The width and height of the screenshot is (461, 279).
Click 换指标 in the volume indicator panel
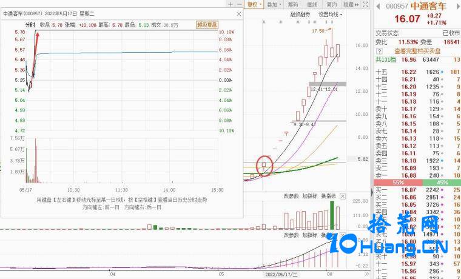[x=328, y=196]
